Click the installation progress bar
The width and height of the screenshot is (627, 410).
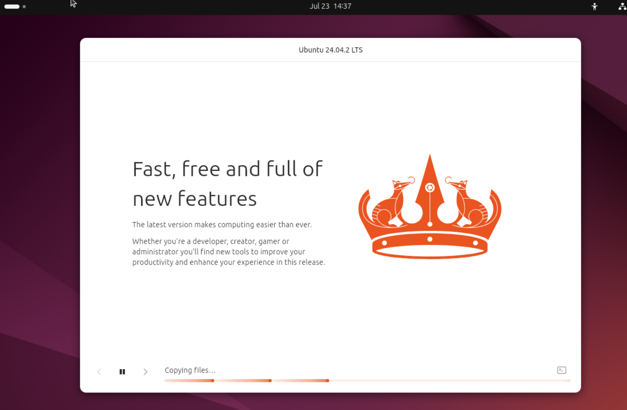coord(367,380)
